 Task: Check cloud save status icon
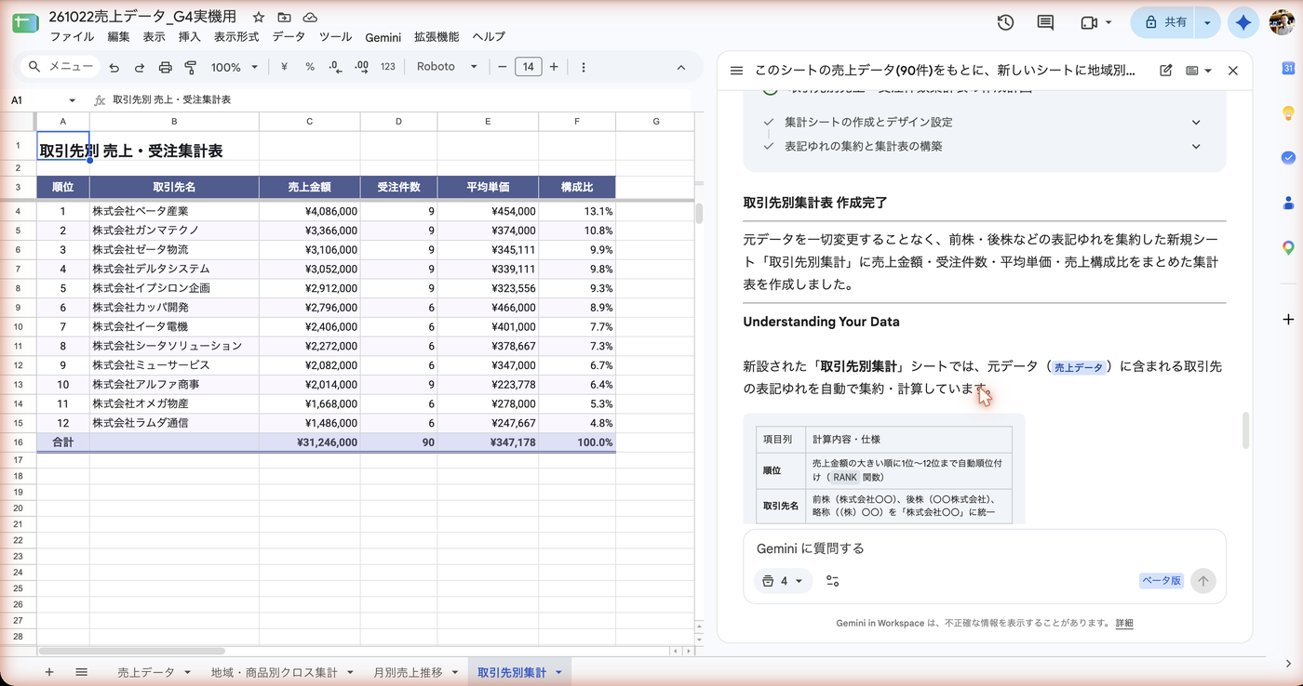click(x=310, y=18)
